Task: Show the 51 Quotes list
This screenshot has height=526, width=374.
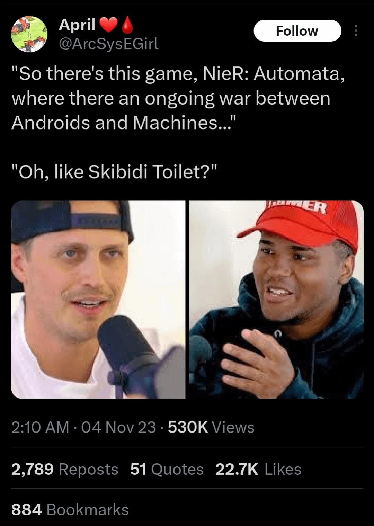Action: pos(167,469)
